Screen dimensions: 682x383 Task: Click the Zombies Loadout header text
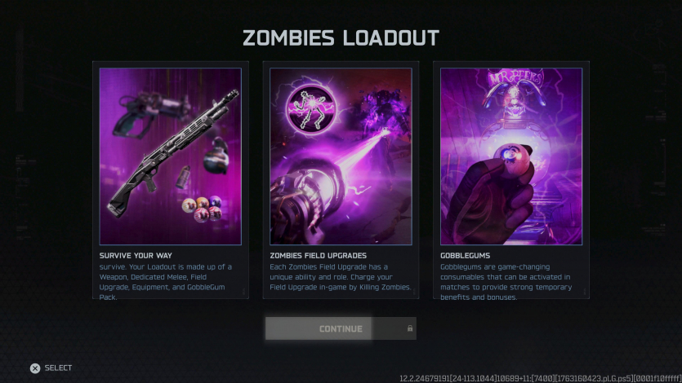(341, 38)
